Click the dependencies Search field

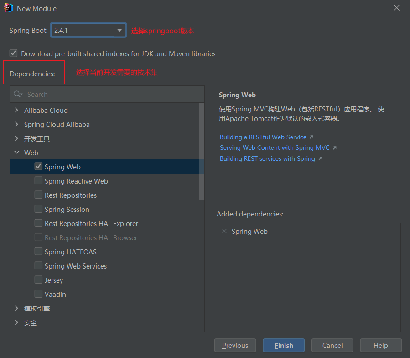[107, 94]
